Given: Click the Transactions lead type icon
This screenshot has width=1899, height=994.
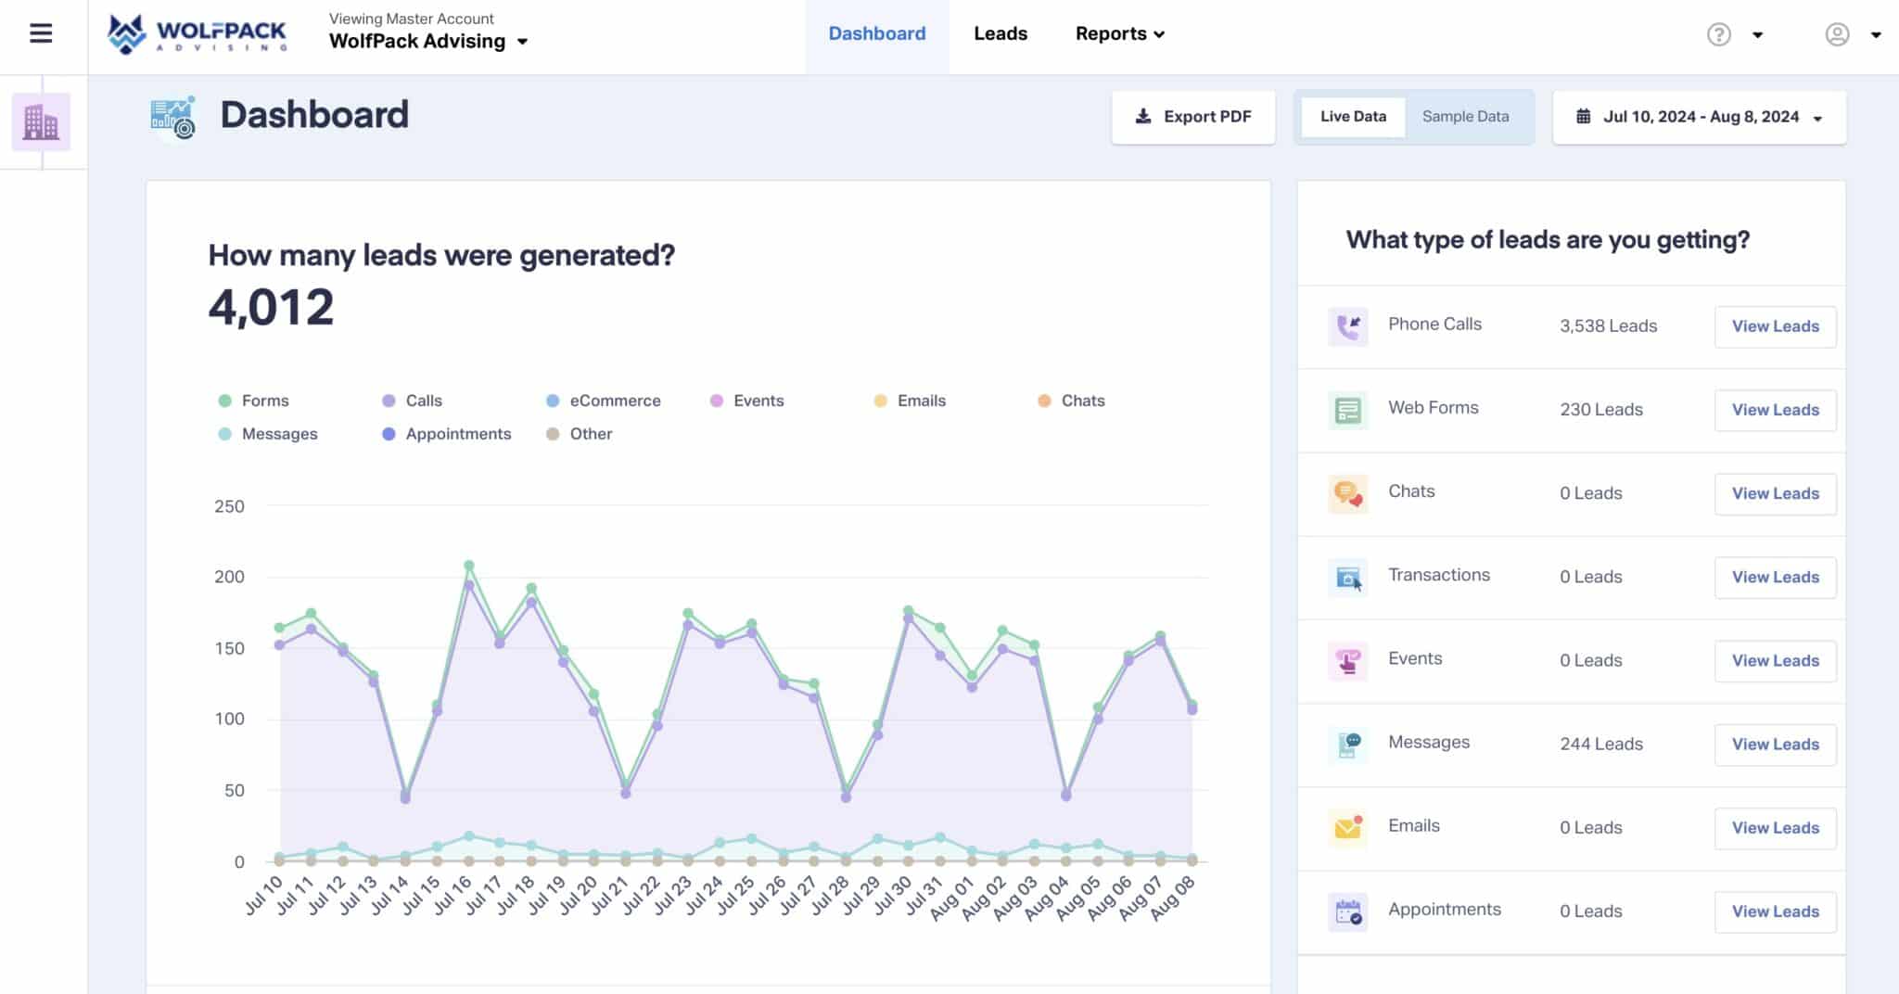Looking at the screenshot, I should pyautogui.click(x=1347, y=577).
